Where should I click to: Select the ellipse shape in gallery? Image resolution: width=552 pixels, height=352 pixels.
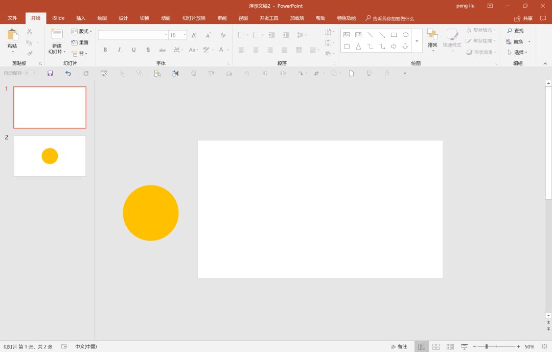(x=405, y=35)
